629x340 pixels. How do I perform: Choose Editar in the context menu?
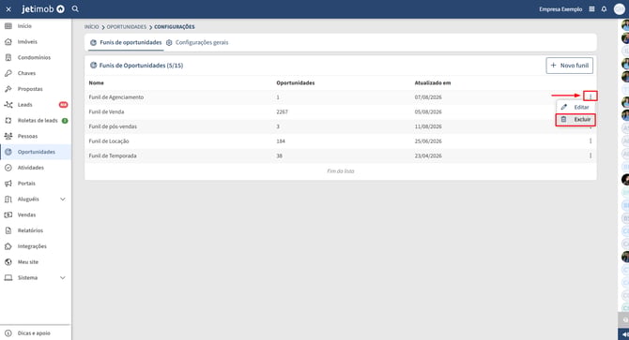(575, 107)
